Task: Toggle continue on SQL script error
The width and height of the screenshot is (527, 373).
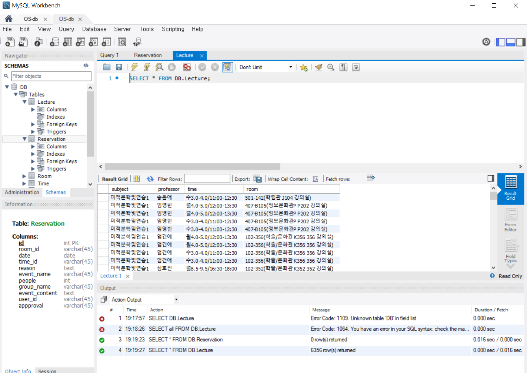Action: (x=187, y=67)
